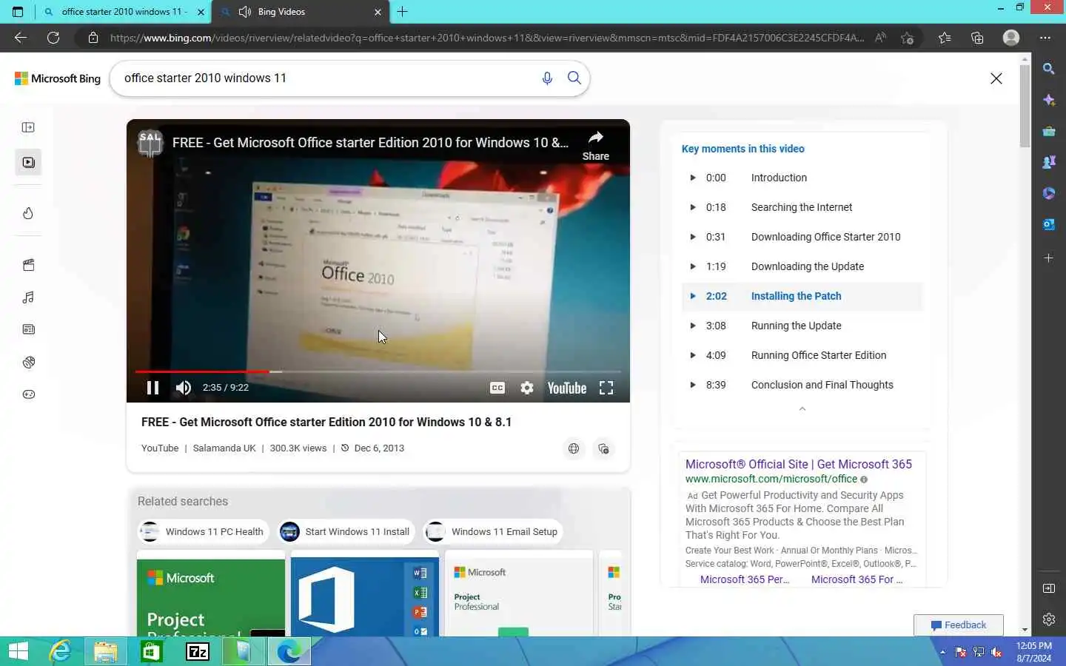
Task: Add this page to favorites star
Action: [x=908, y=38]
